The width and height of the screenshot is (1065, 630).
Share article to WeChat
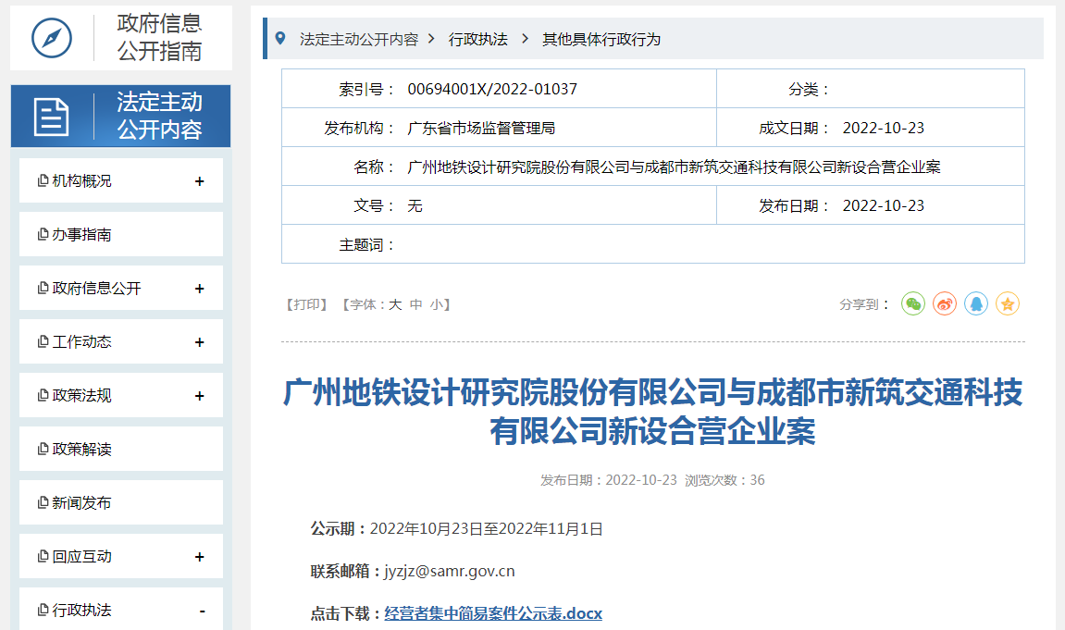click(913, 304)
